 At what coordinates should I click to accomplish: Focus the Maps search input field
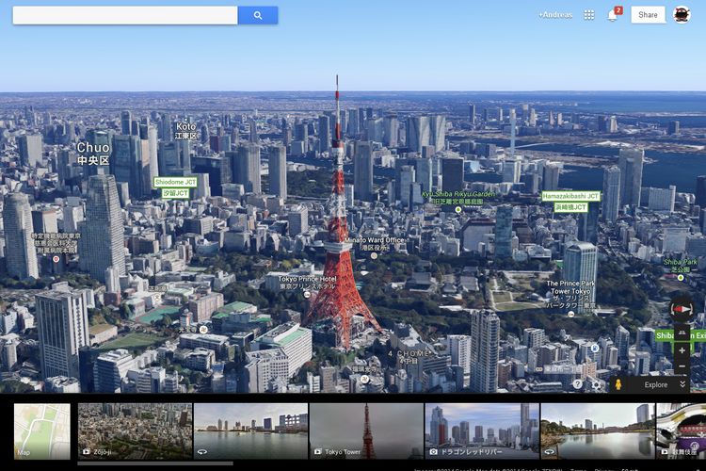click(124, 15)
